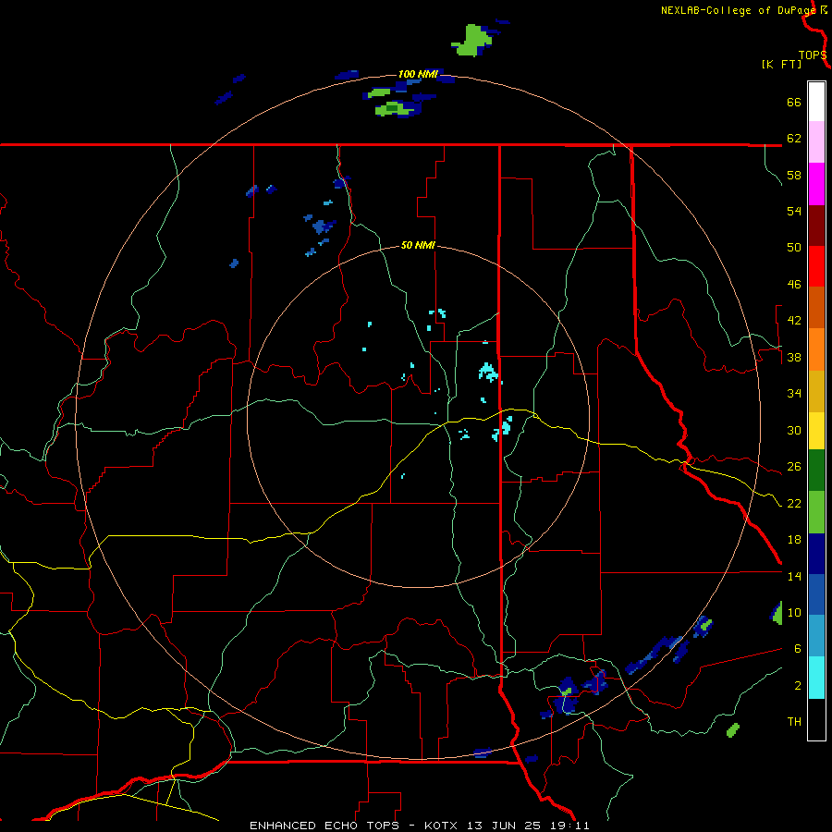832x832 pixels.
Task: Click the [K FT] units label
Action: coord(781,65)
